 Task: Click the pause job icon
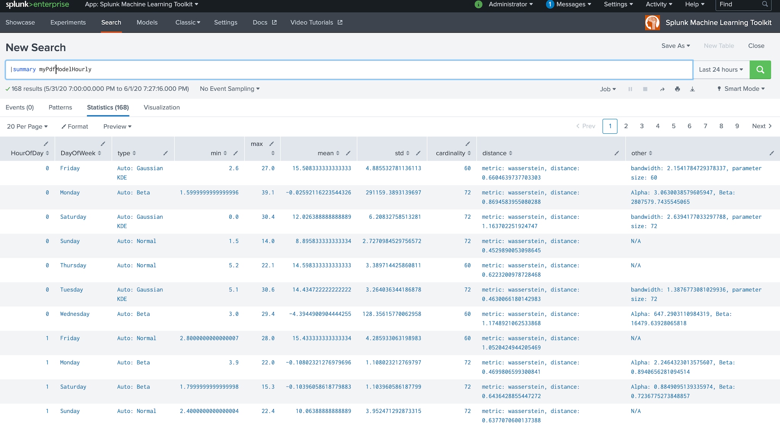tap(630, 89)
